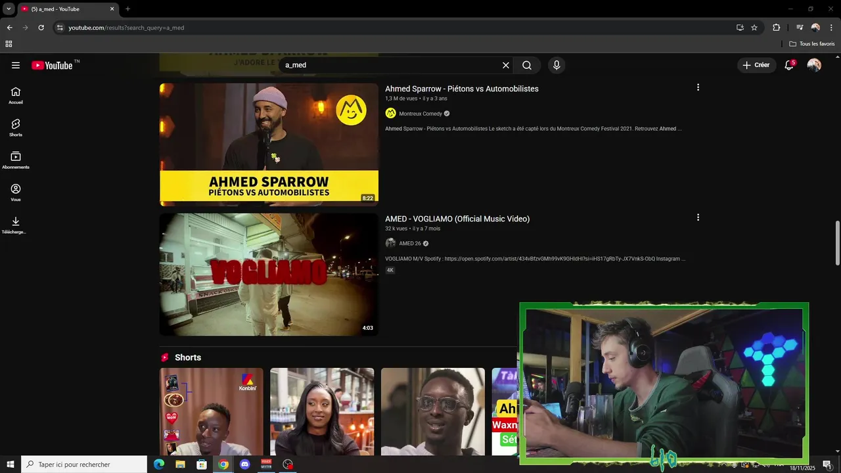Open File Explorer from the taskbar
This screenshot has width=841, height=473.
click(x=180, y=464)
